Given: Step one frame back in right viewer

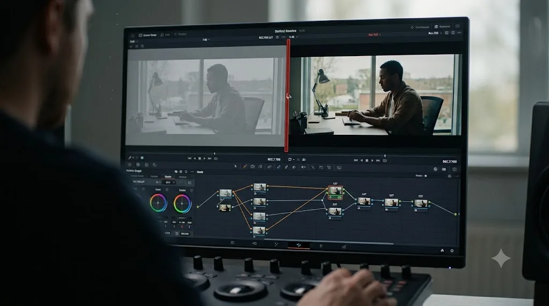Looking at the screenshot, I should pyautogui.click(x=362, y=160).
